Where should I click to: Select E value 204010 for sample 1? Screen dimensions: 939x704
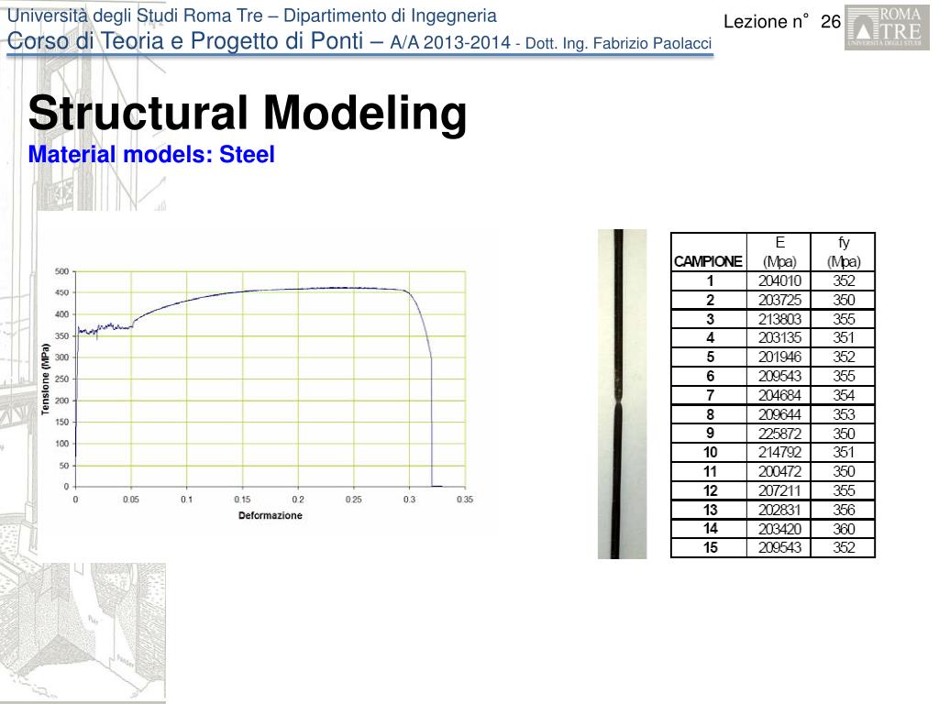779,280
